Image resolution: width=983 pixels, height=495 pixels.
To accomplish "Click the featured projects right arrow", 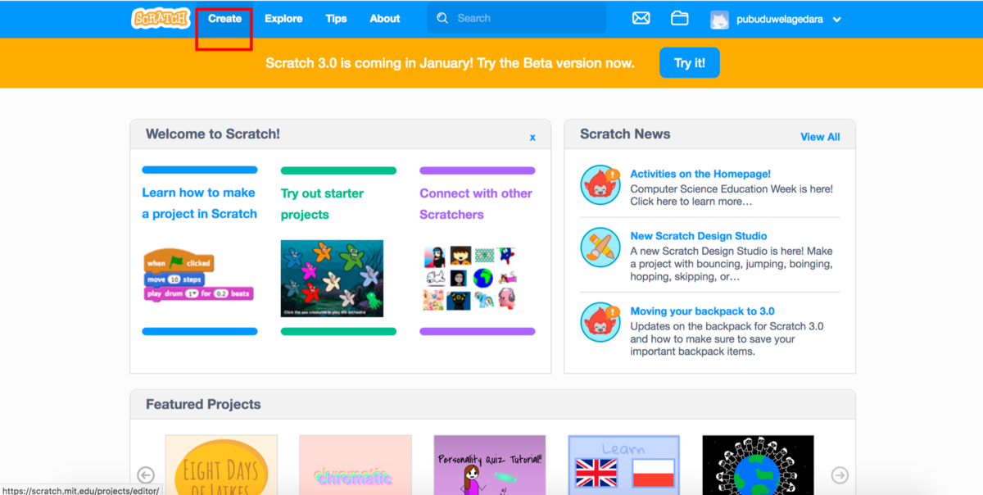I will [x=840, y=475].
